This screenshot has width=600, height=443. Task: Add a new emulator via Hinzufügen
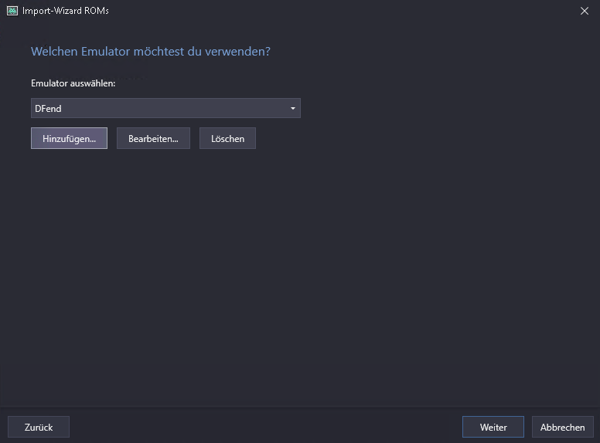(x=69, y=139)
